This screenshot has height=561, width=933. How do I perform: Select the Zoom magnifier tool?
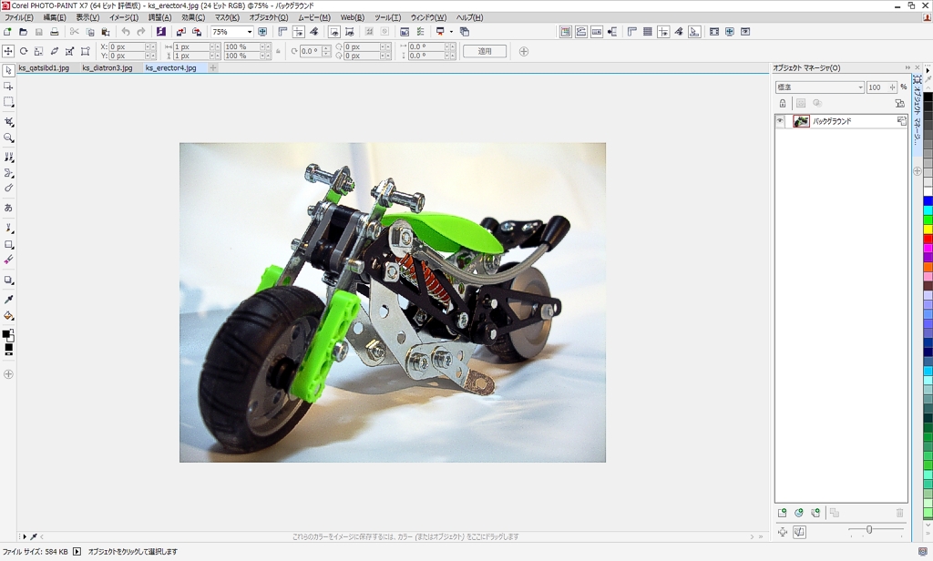pyautogui.click(x=9, y=138)
